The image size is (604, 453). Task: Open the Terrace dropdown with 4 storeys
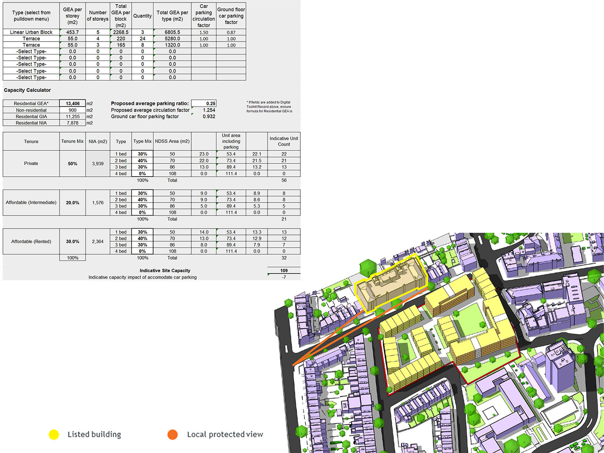[x=31, y=39]
